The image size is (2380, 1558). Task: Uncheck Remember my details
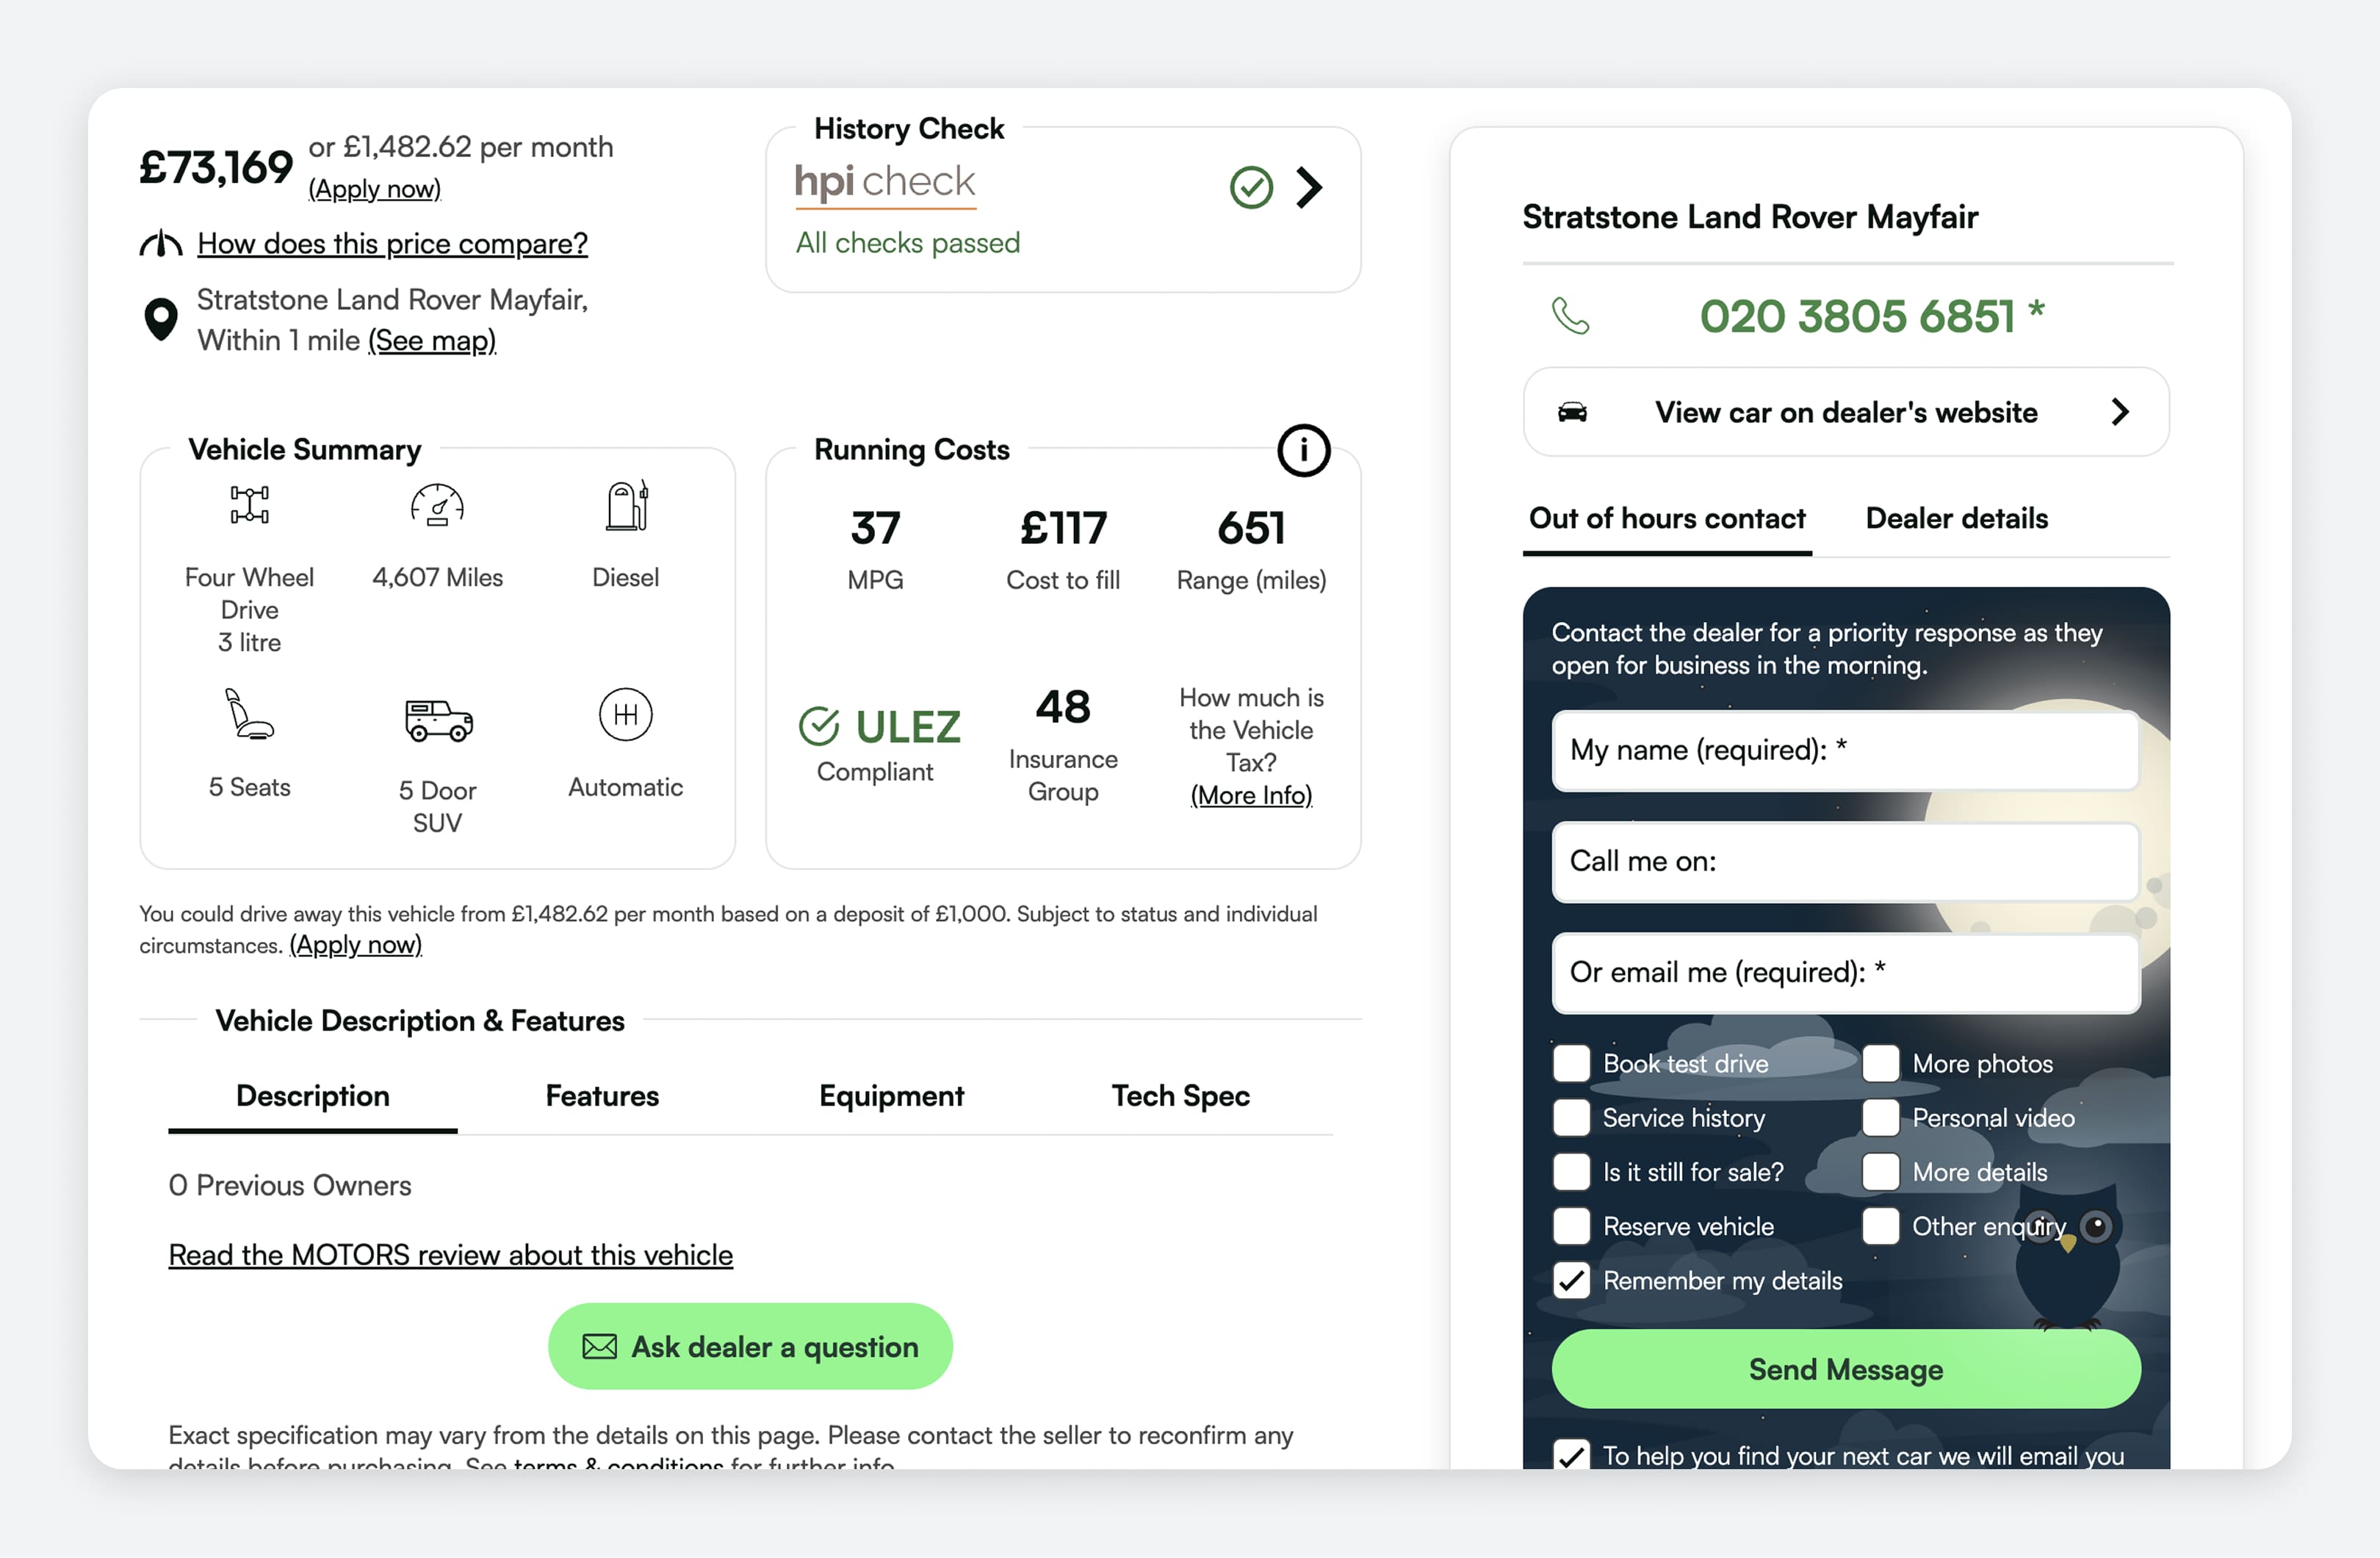coord(1571,1280)
